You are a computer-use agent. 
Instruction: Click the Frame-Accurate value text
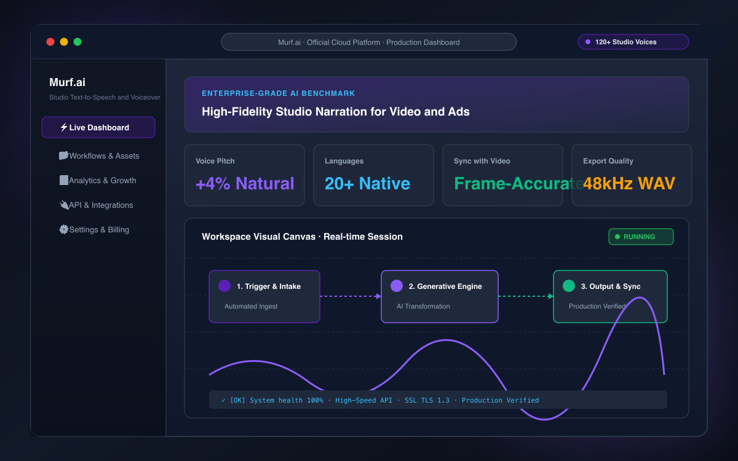click(x=518, y=183)
